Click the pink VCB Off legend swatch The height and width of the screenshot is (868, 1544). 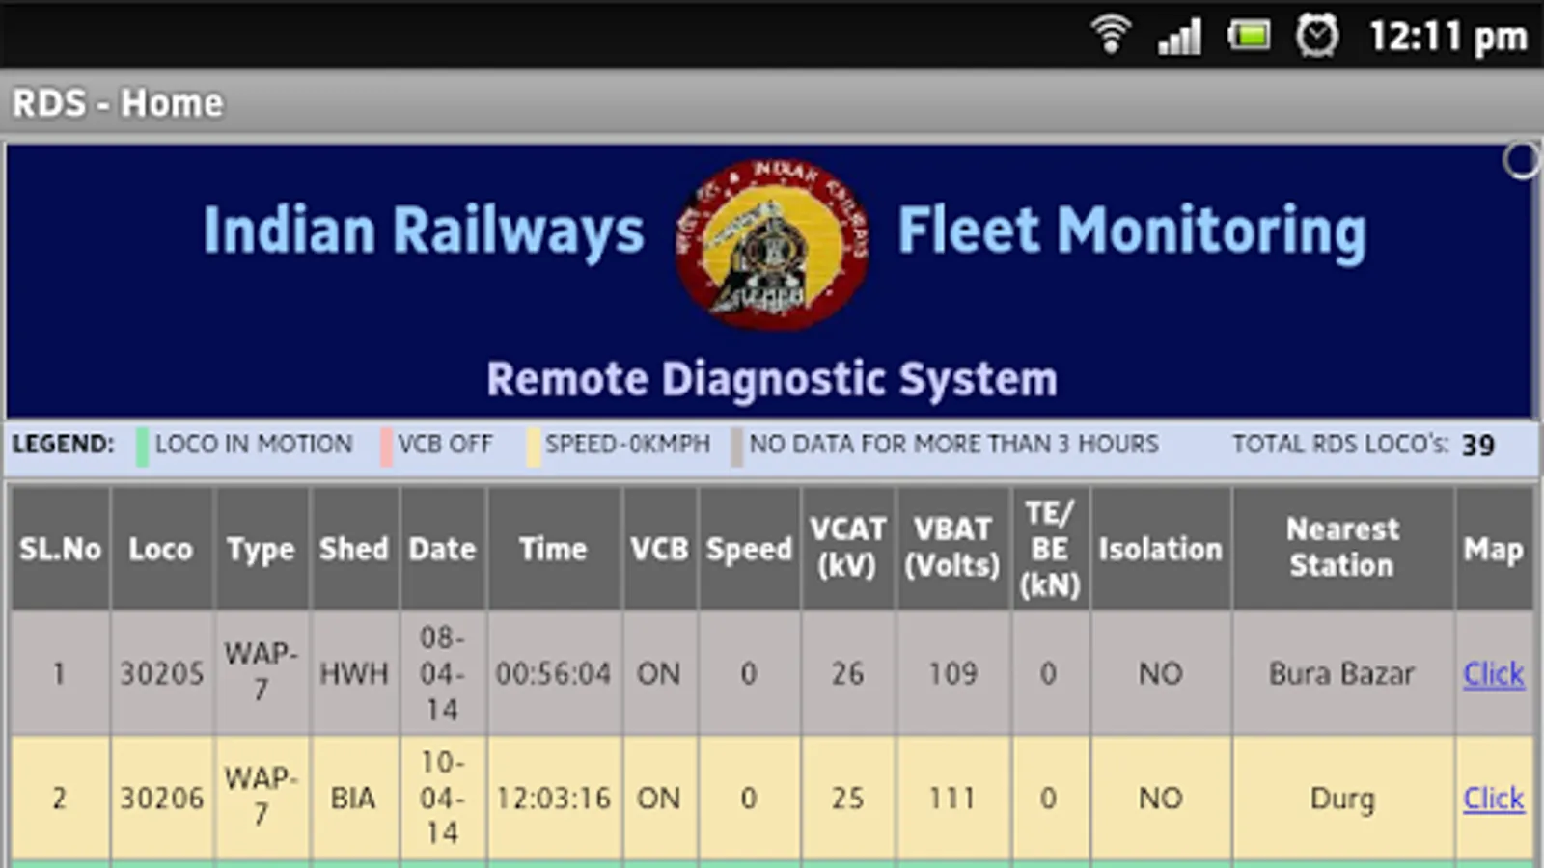[386, 447]
